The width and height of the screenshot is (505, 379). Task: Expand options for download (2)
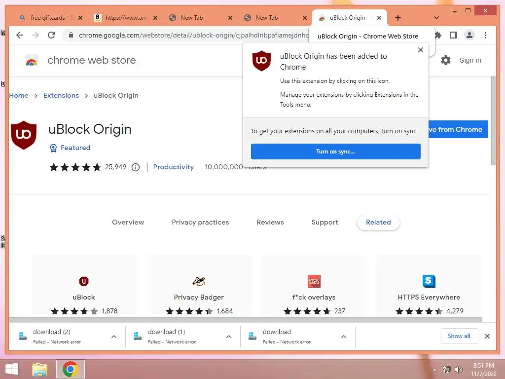pyautogui.click(x=114, y=337)
